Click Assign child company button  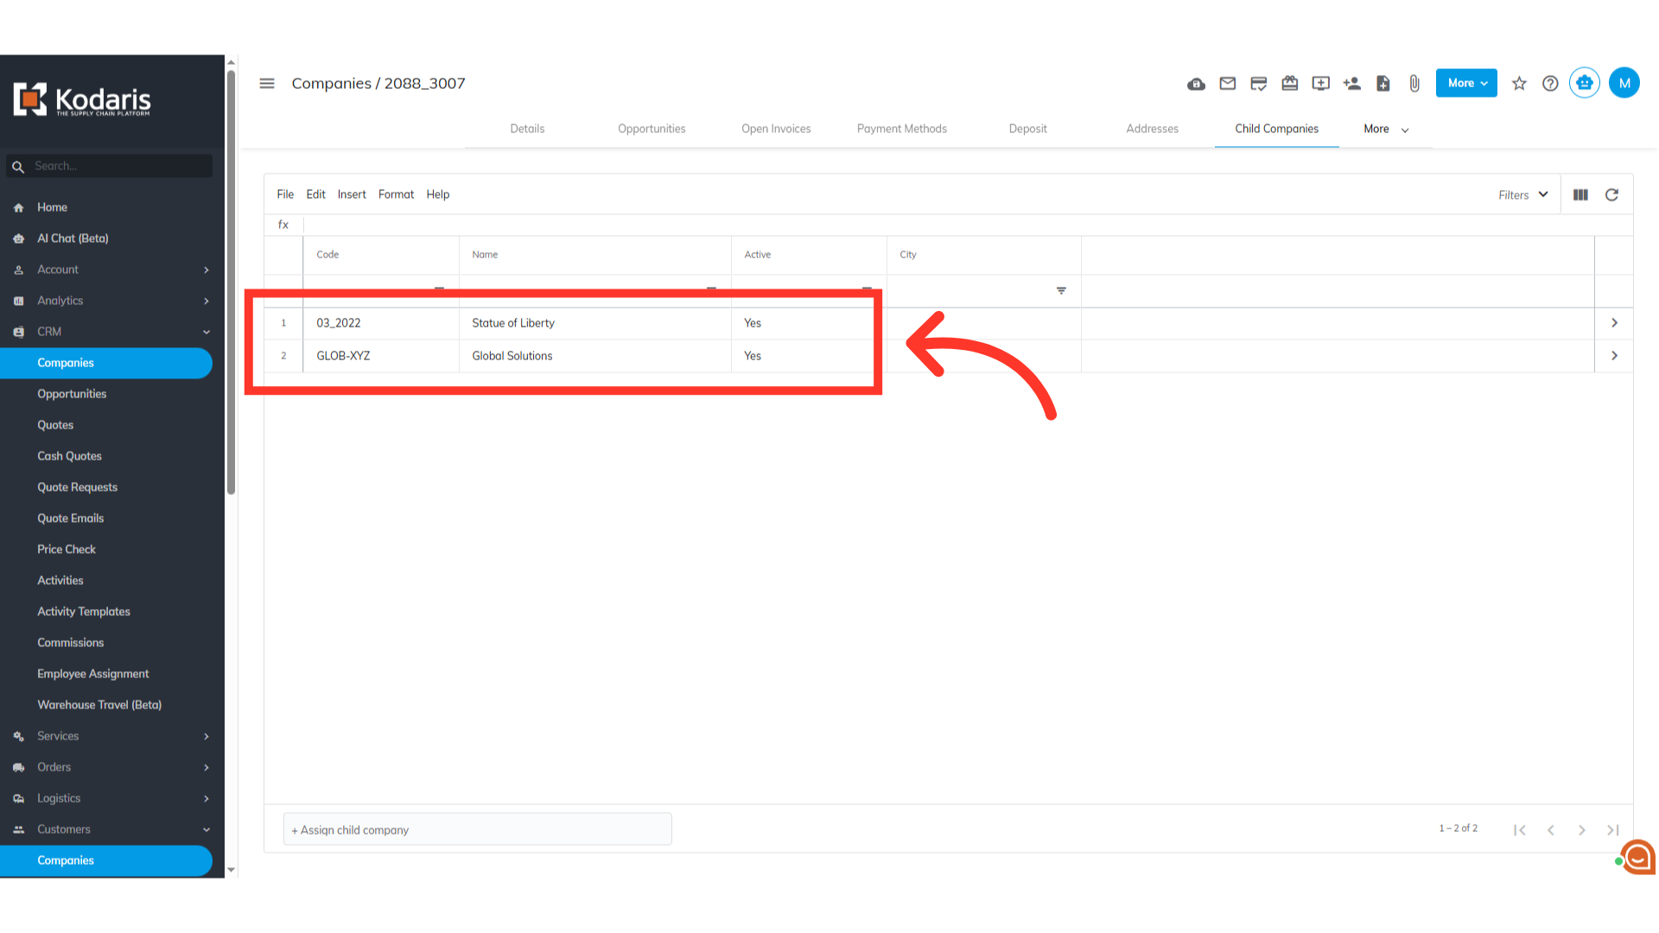click(477, 829)
